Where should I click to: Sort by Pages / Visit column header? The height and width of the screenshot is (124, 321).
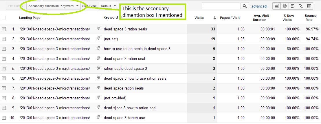tap(230, 18)
